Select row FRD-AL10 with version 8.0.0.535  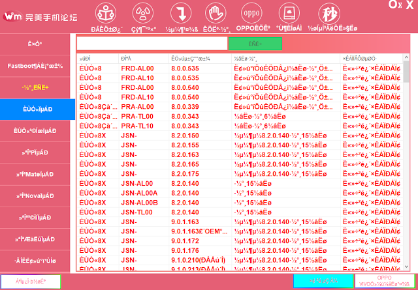click(240, 78)
